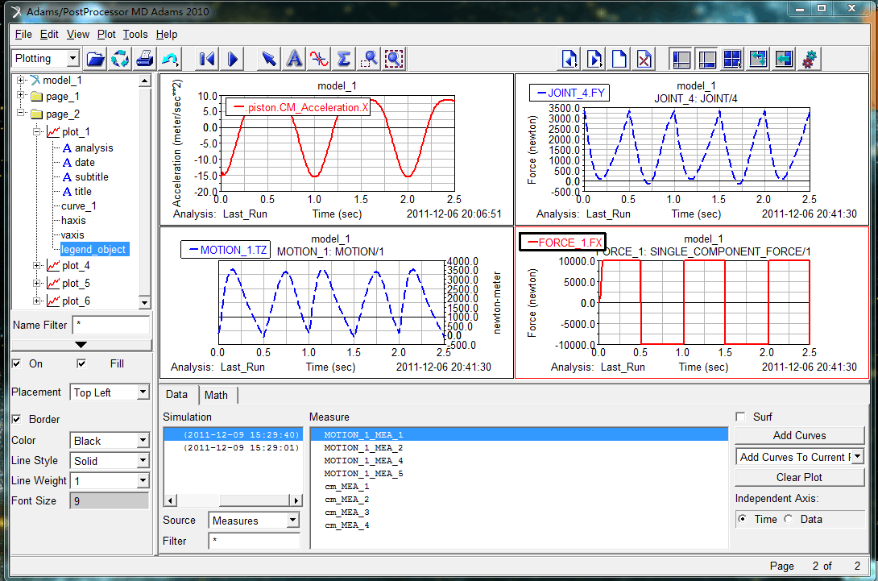878x581 pixels.
Task: Click the Name Filter input field
Action: (x=111, y=325)
